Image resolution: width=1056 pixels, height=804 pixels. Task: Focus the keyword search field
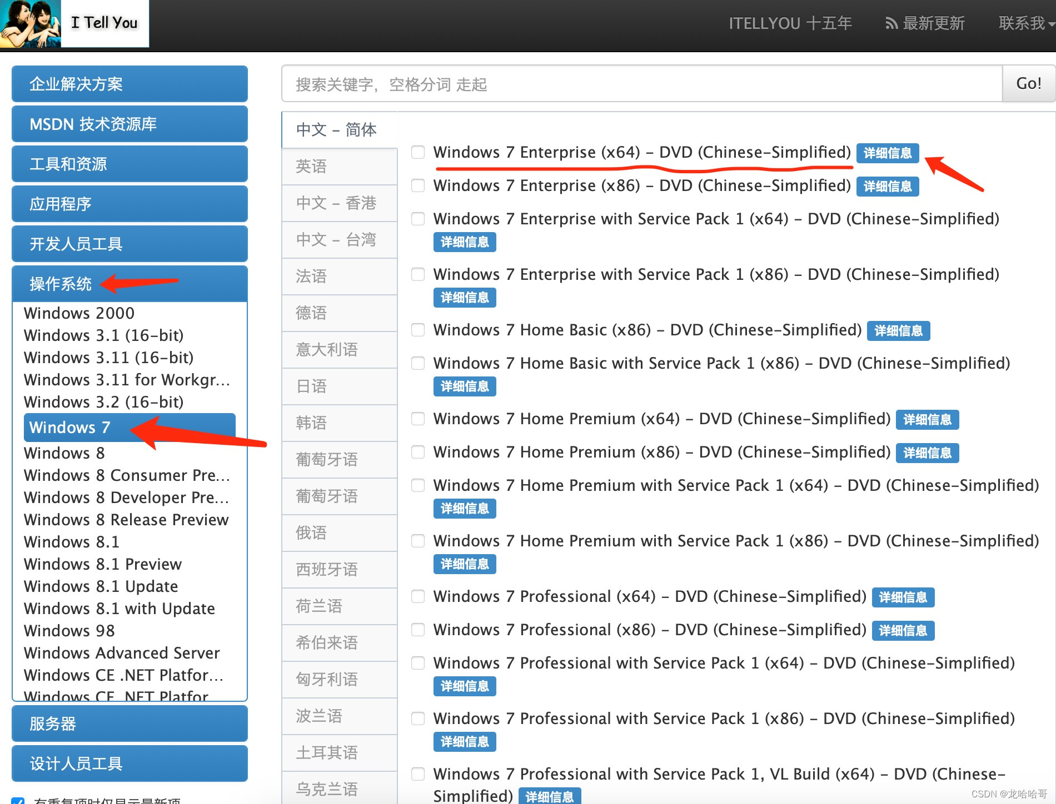pos(642,84)
